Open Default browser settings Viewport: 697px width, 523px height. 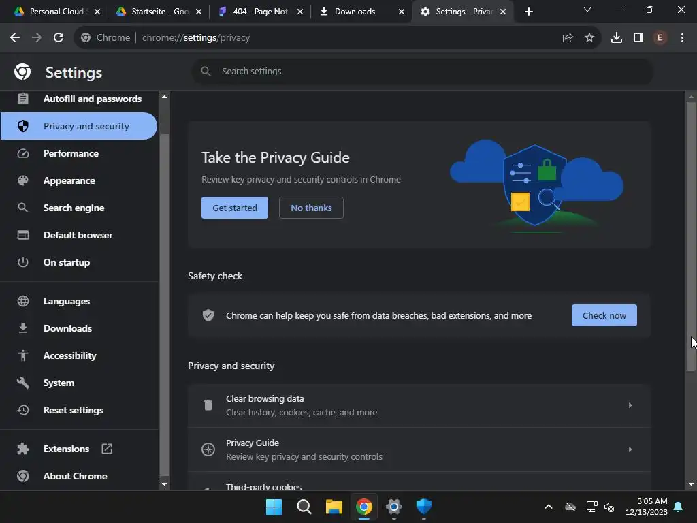(x=79, y=235)
